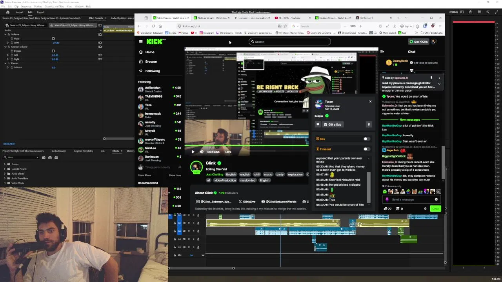502x282 pixels.
Task: Click Show Less under Following list
Action: [x=175, y=175]
